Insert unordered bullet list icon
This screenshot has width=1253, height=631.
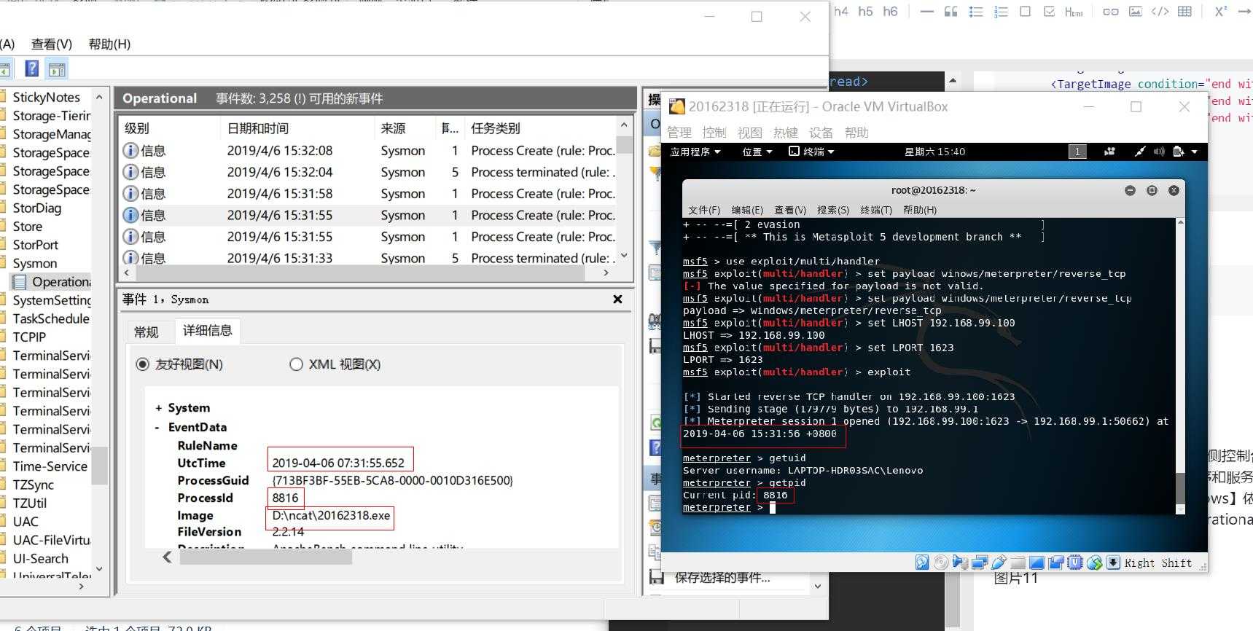point(976,12)
